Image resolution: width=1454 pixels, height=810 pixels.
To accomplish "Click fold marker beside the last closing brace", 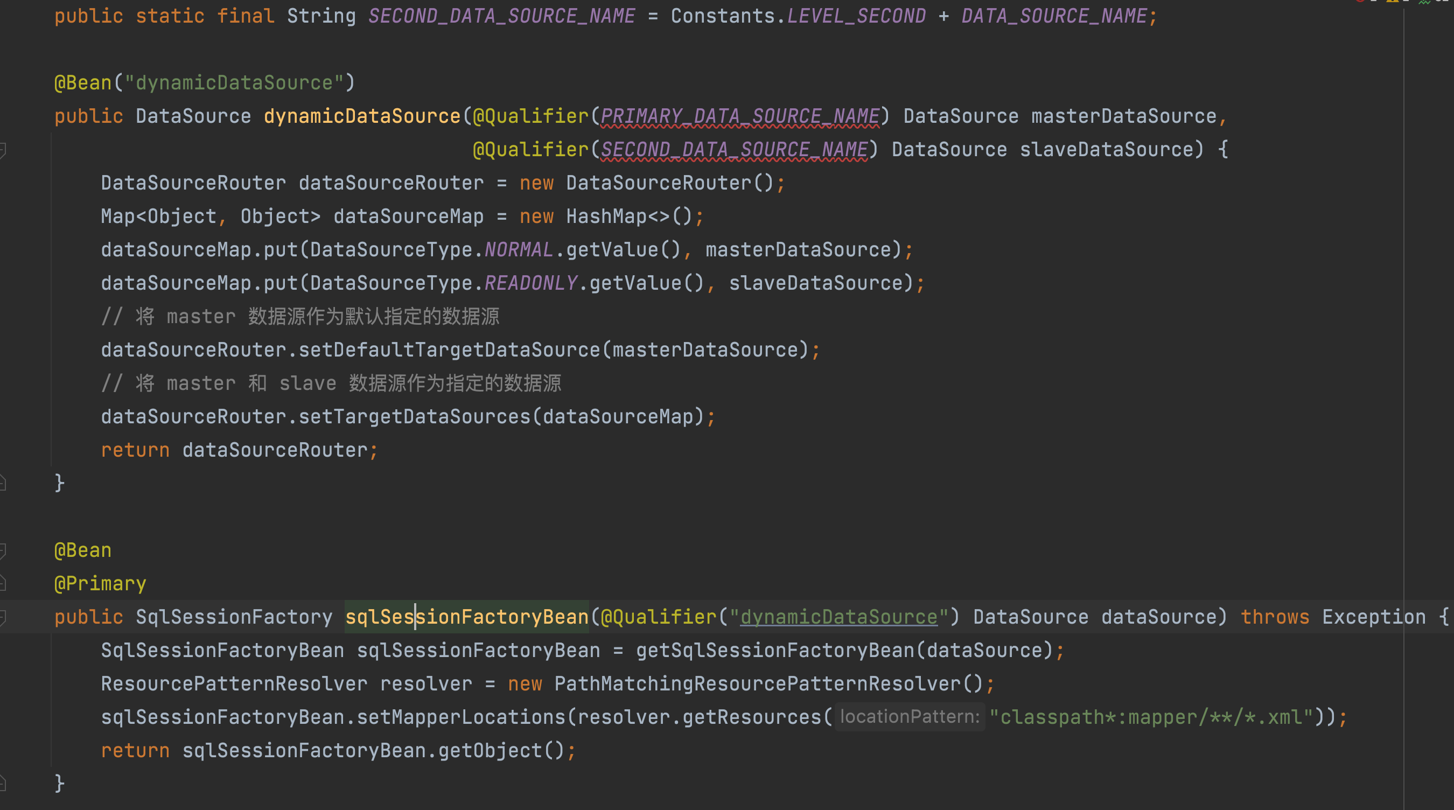I will tap(3, 783).
